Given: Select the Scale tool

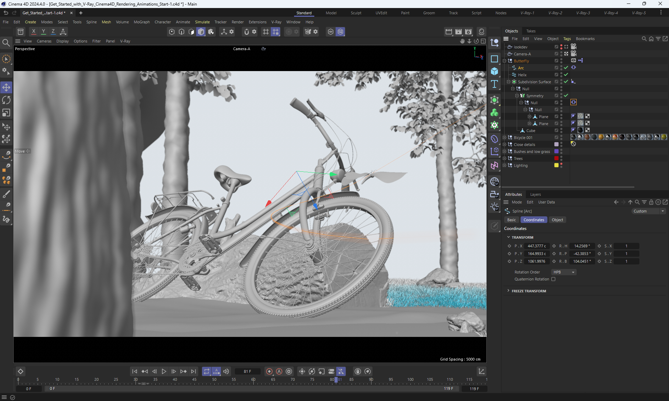Looking at the screenshot, I should [x=6, y=113].
